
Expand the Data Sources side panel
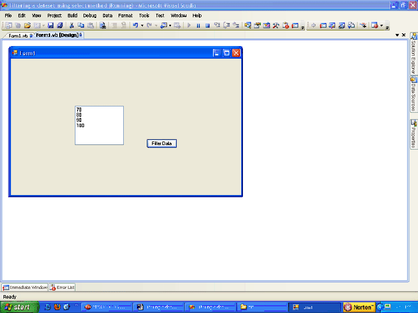tap(413, 94)
